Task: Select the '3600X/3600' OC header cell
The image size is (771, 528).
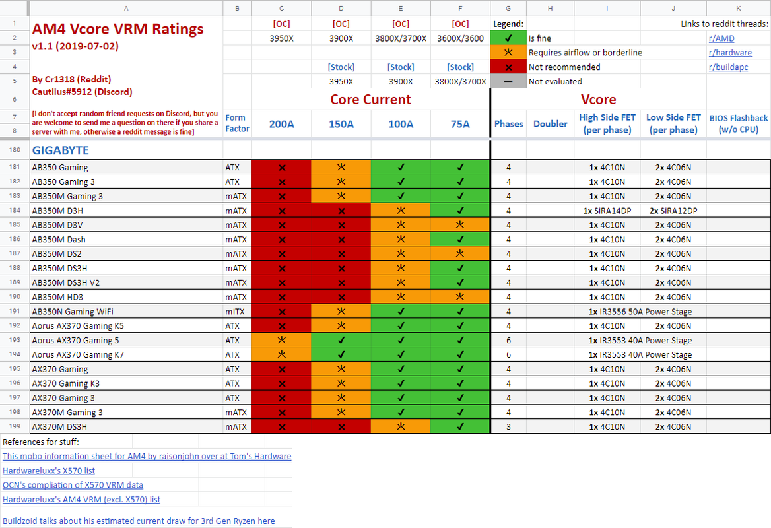Action: point(460,38)
